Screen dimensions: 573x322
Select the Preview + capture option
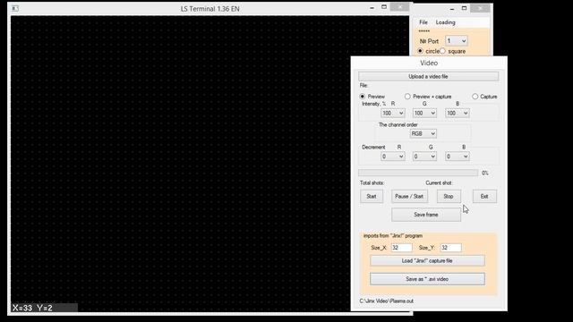click(x=407, y=97)
